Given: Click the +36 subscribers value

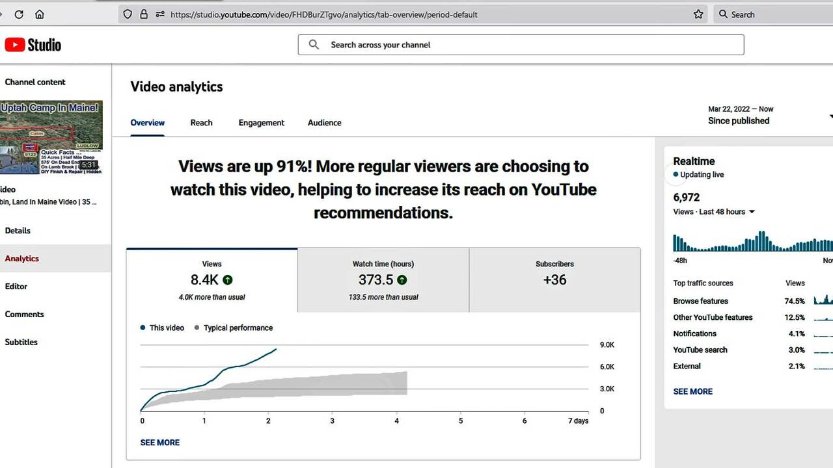Looking at the screenshot, I should 555,280.
